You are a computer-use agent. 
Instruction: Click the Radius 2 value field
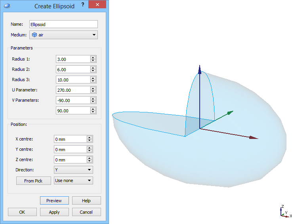point(73,69)
